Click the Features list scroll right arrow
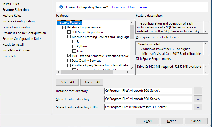212x127 pixels. pos(127,72)
